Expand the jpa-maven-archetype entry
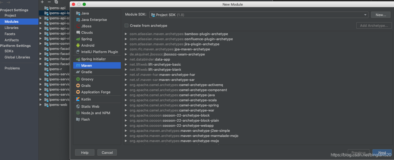Screen dimensions: 394x160 [x=126, y=49]
